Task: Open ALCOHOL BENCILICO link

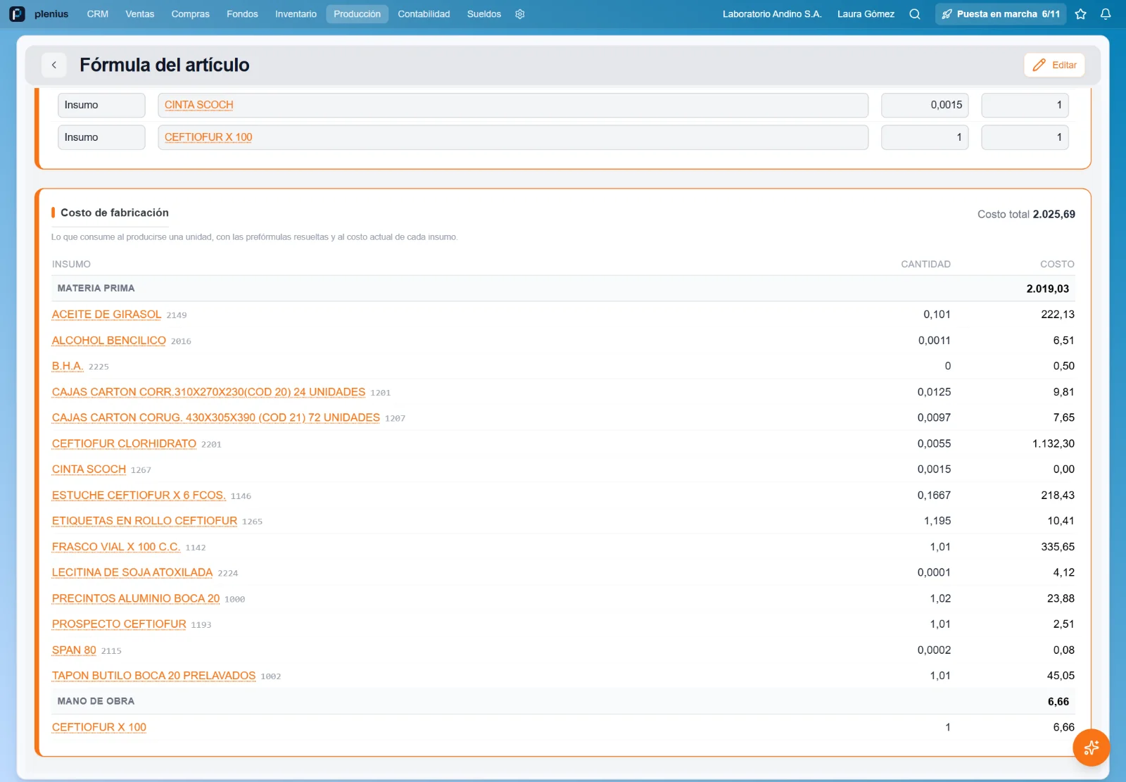Action: click(109, 341)
